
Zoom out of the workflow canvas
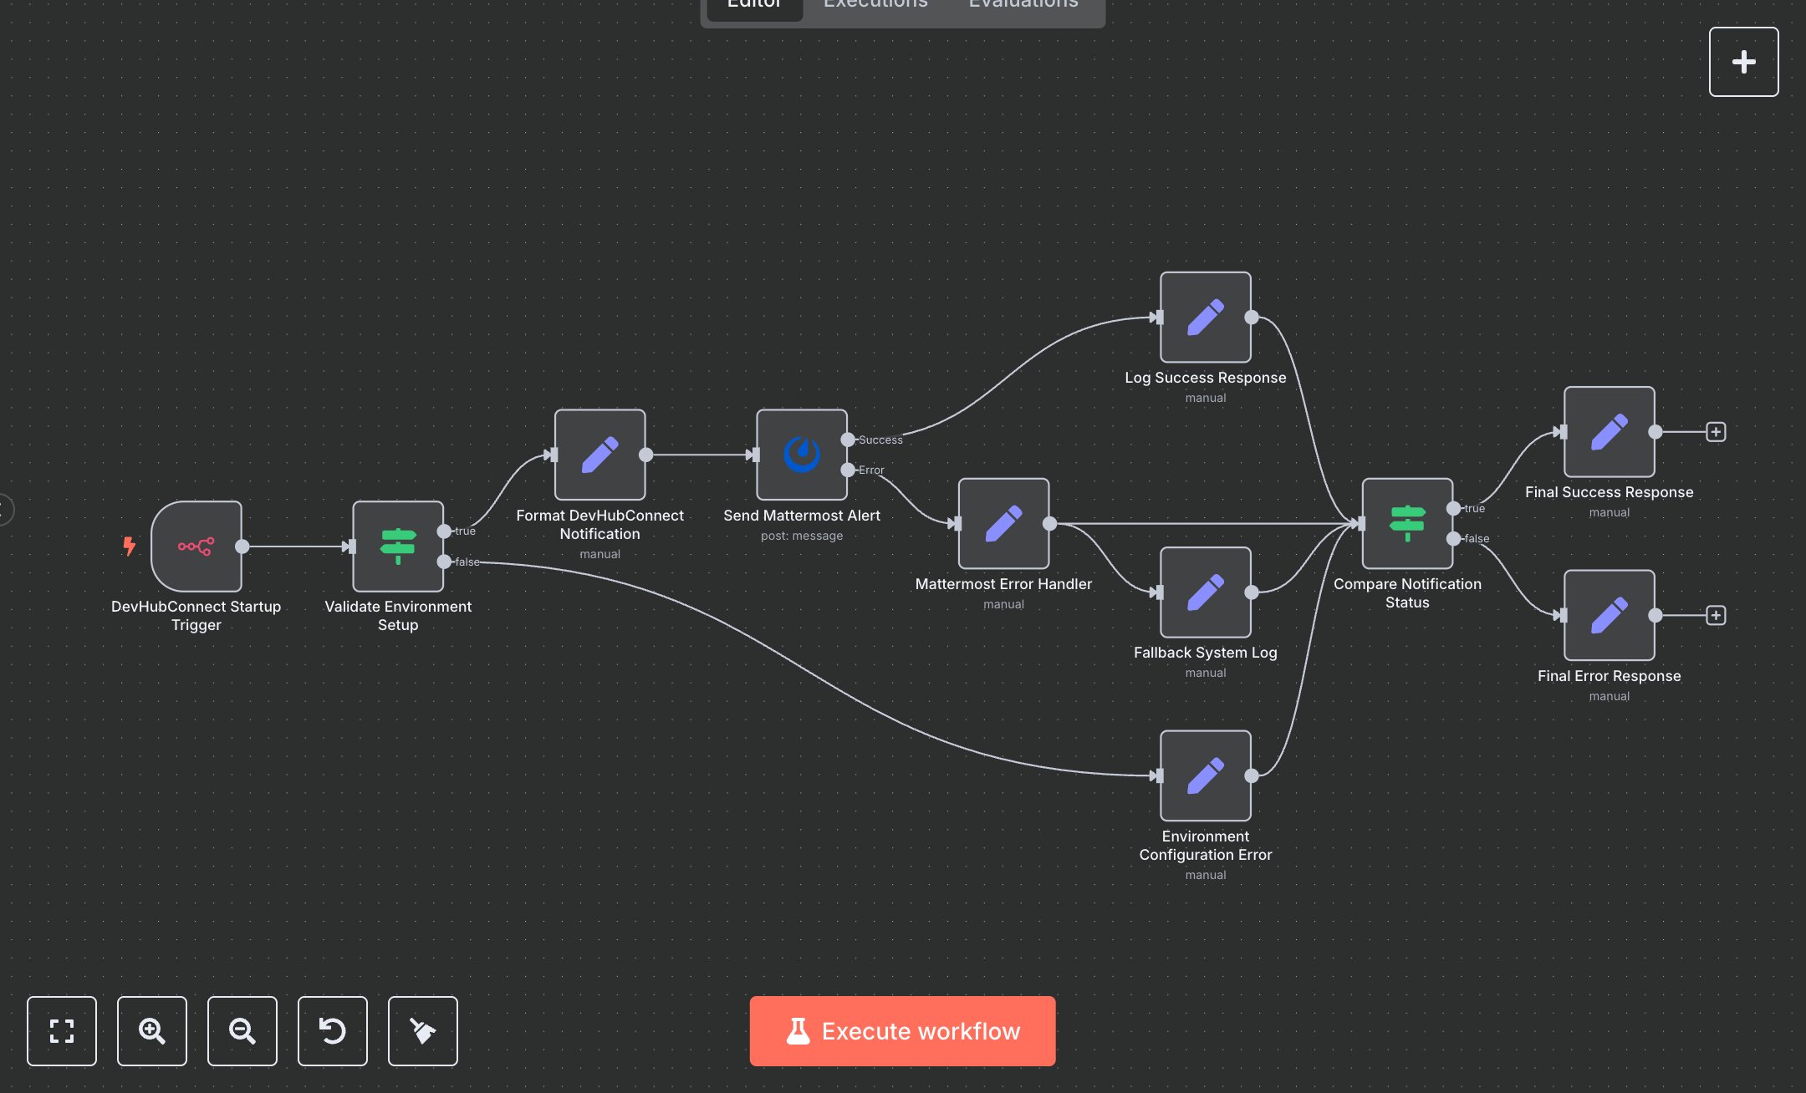pyautogui.click(x=242, y=1031)
